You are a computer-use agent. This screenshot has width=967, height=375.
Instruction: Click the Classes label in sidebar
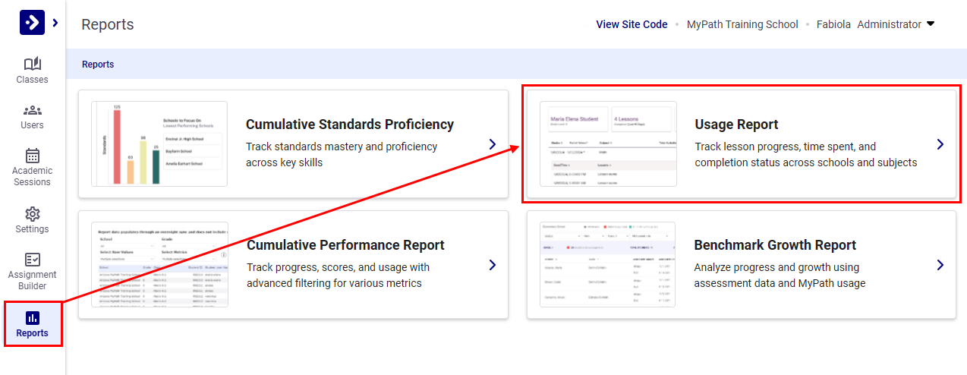tap(33, 80)
